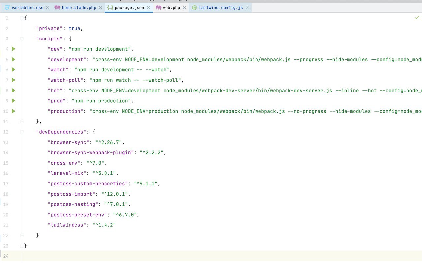The image size is (422, 263).
Task: Click the "^1.4.2" version value
Action: coord(104,225)
